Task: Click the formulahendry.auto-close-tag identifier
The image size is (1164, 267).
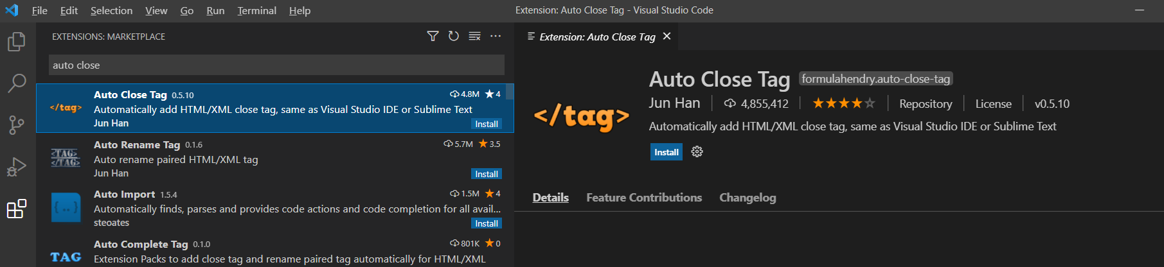Action: [x=875, y=78]
